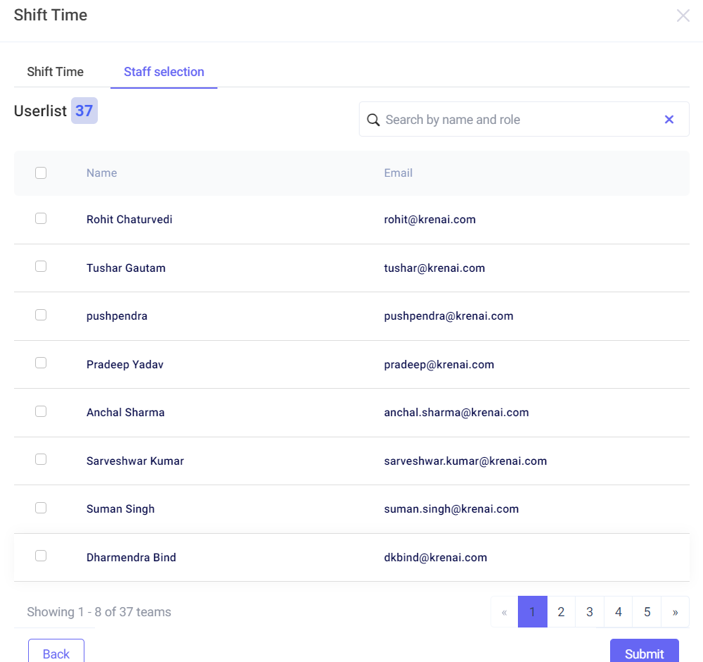Check Anchal Sharma's checkbox

coord(41,411)
